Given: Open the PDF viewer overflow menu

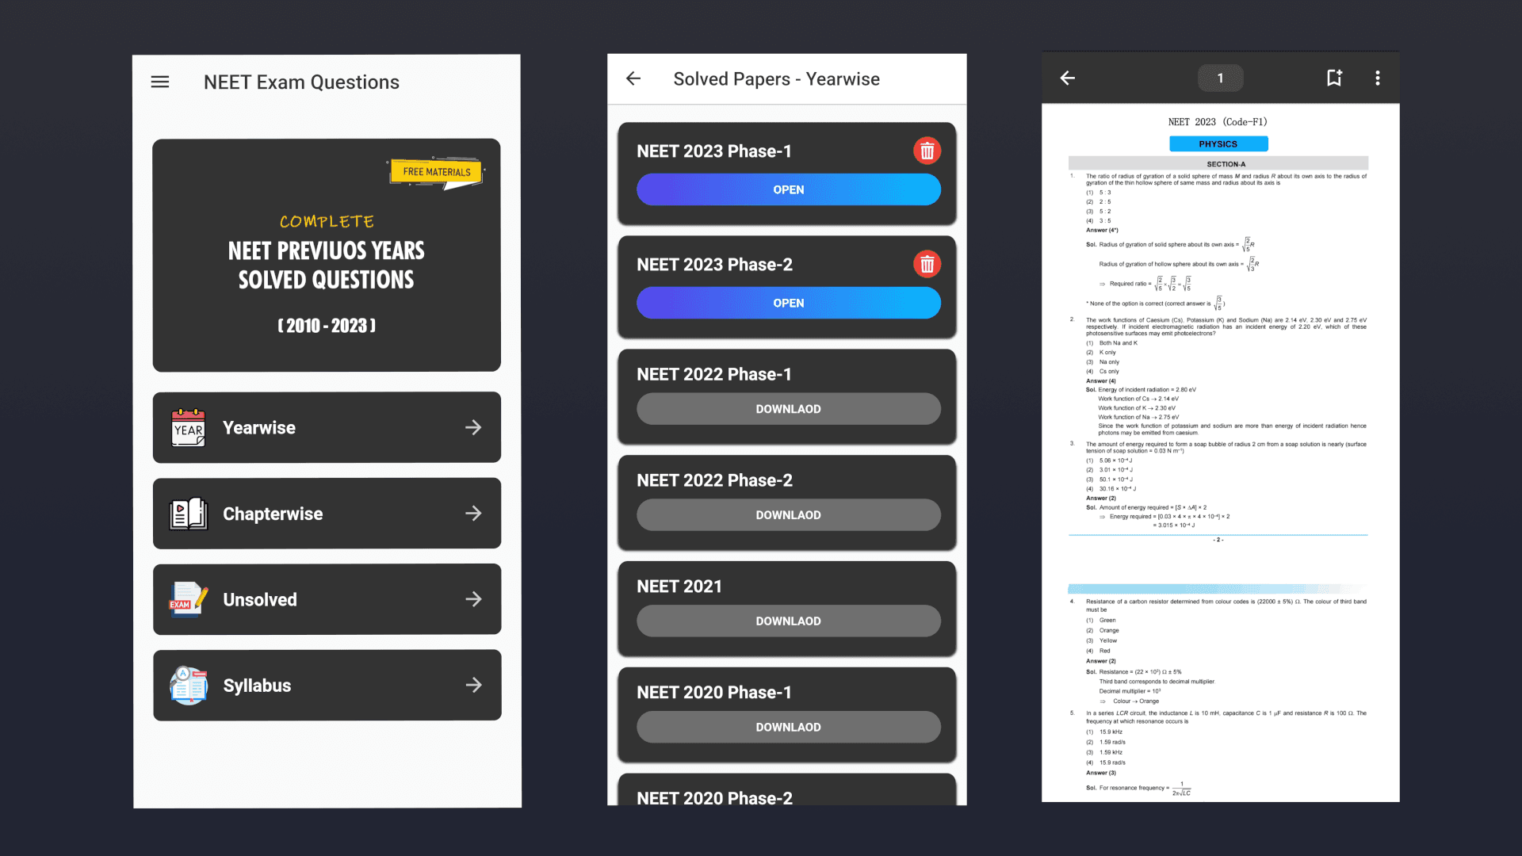Looking at the screenshot, I should (1378, 78).
